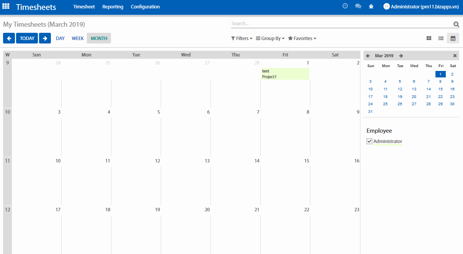The height and width of the screenshot is (254, 463).
Task: Switch to WEEK calendar mode
Action: tap(78, 39)
